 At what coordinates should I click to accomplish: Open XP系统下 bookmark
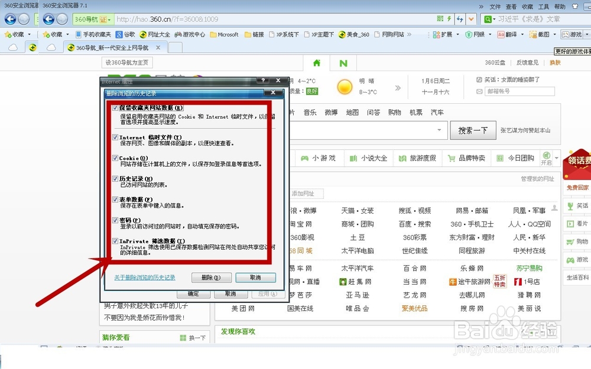pyautogui.click(x=284, y=34)
